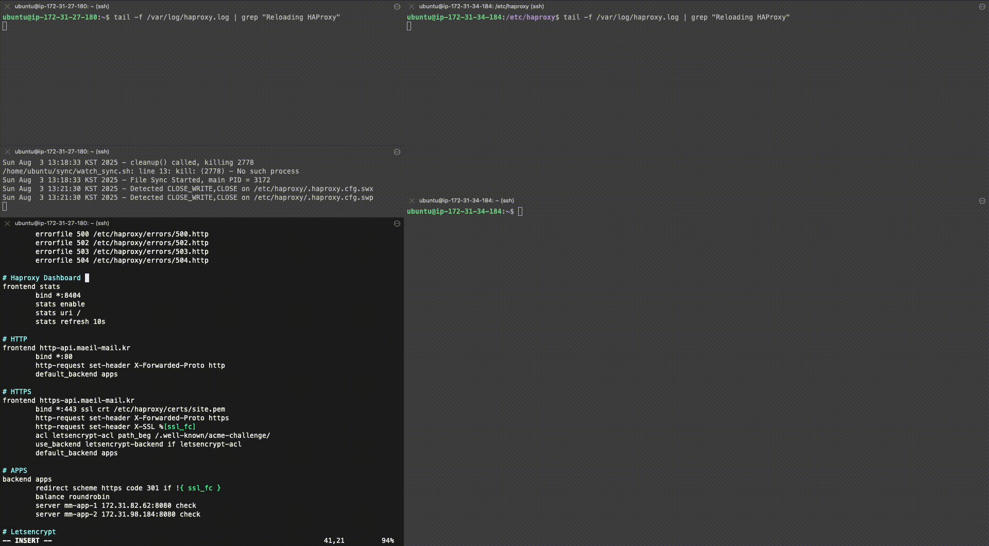Click the "# Letsencrypt" comment line

(x=29, y=532)
